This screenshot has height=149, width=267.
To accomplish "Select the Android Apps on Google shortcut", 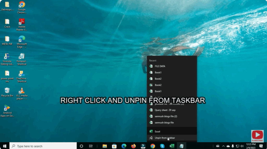I will point(7,111).
